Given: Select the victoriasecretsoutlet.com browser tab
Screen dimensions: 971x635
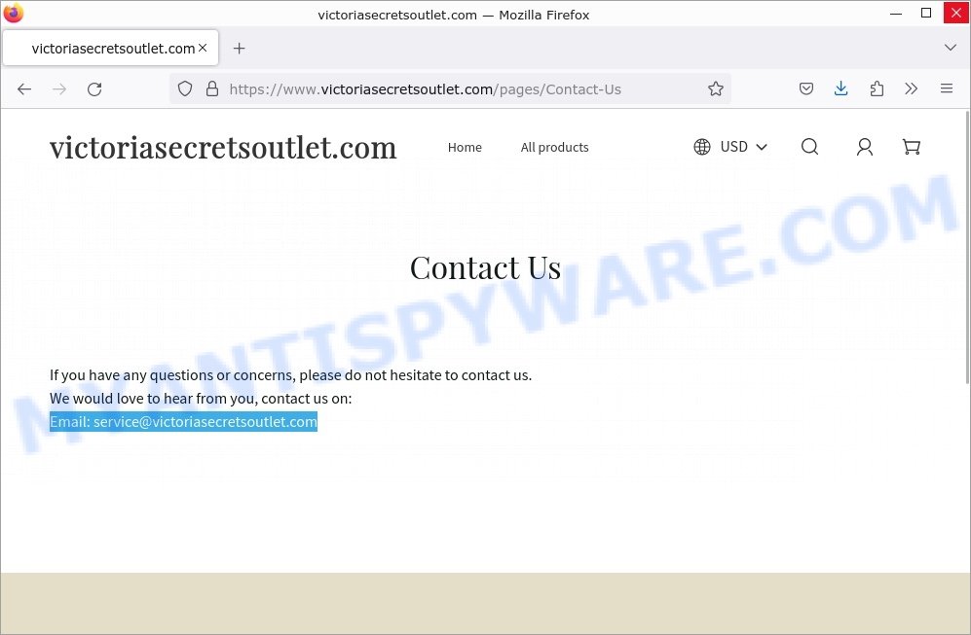Looking at the screenshot, I should click(111, 48).
